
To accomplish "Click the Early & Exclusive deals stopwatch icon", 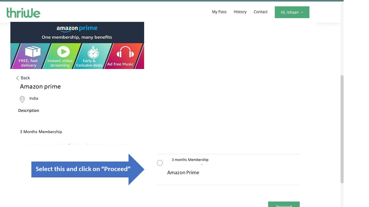I will 93,52.
